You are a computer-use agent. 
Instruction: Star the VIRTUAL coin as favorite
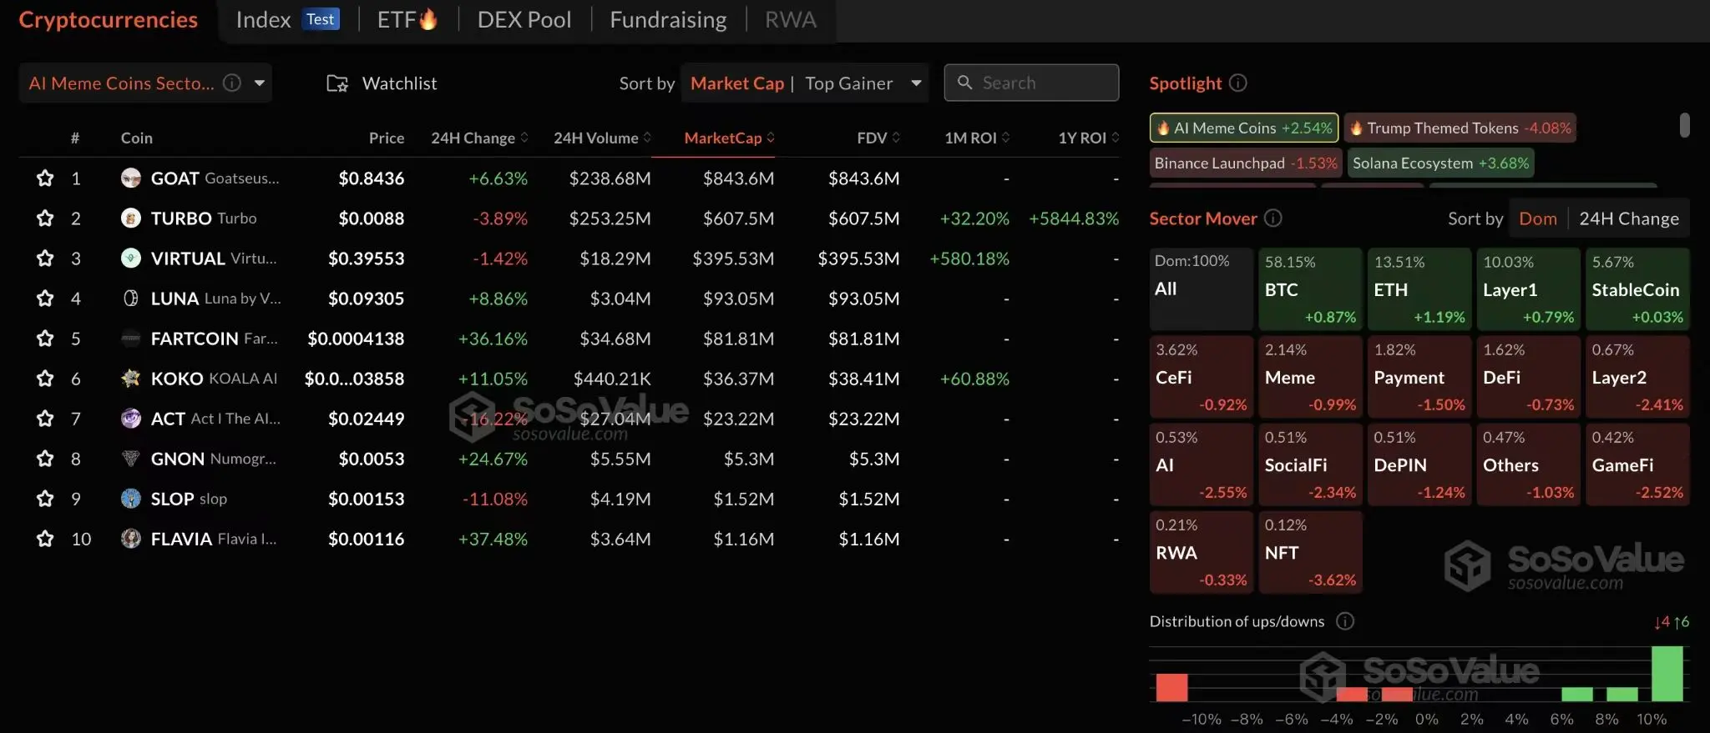(x=45, y=259)
